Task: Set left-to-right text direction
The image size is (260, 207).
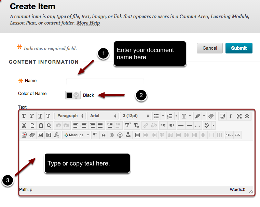Action: coord(163,126)
